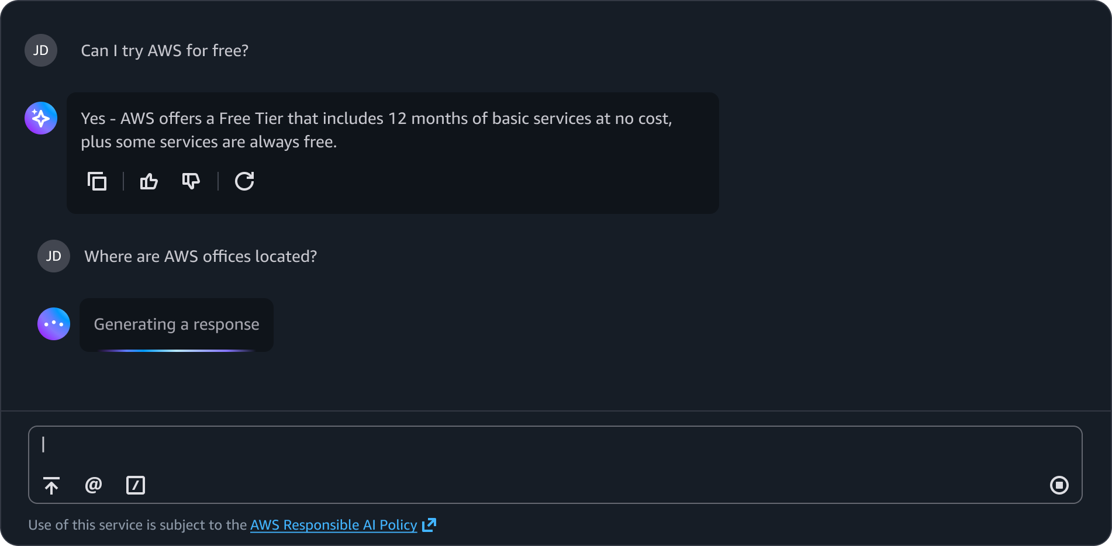Click the Free Tier answer text

point(377,130)
